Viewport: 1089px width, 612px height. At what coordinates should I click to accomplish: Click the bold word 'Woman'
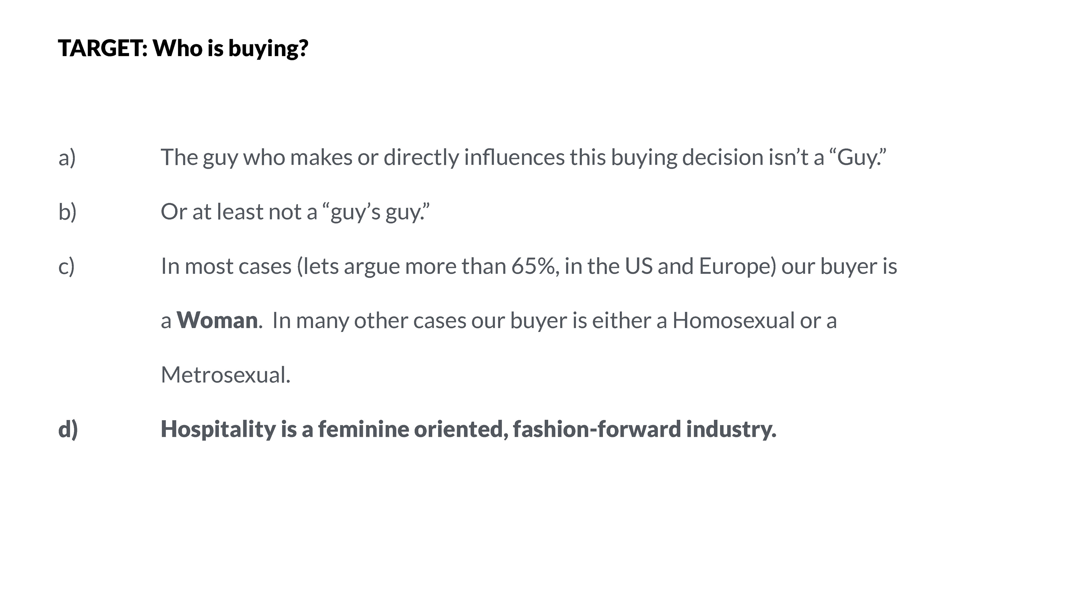coord(217,320)
